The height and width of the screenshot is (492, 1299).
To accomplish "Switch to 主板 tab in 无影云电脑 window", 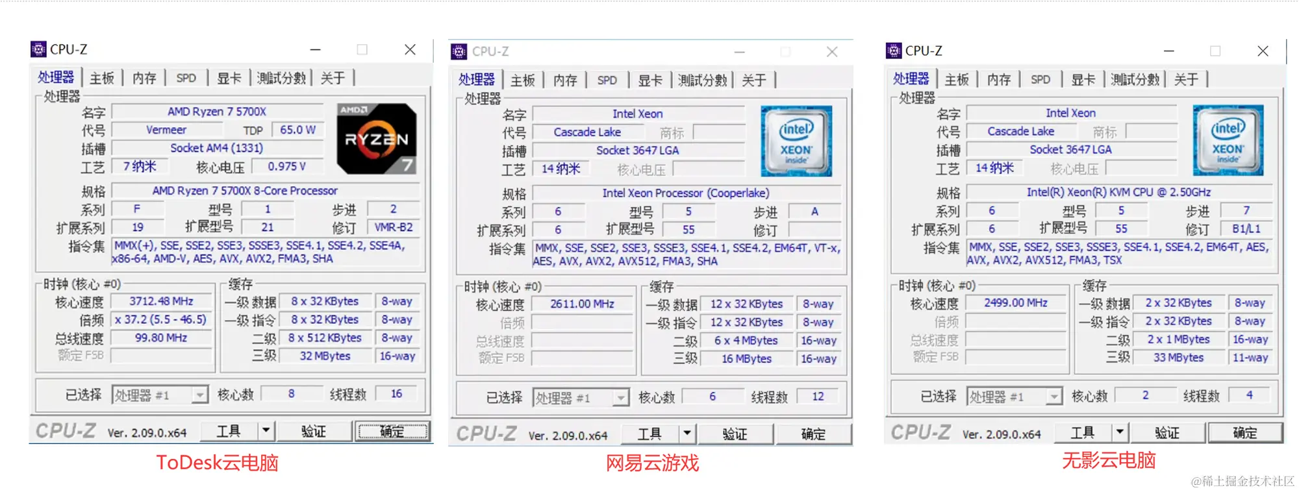I will [957, 79].
